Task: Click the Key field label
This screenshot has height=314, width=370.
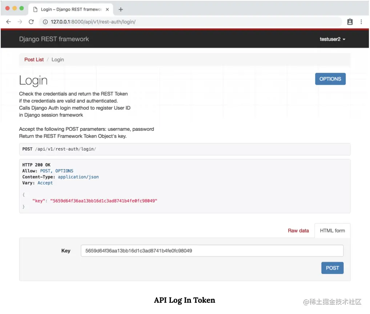Action: tap(66, 250)
